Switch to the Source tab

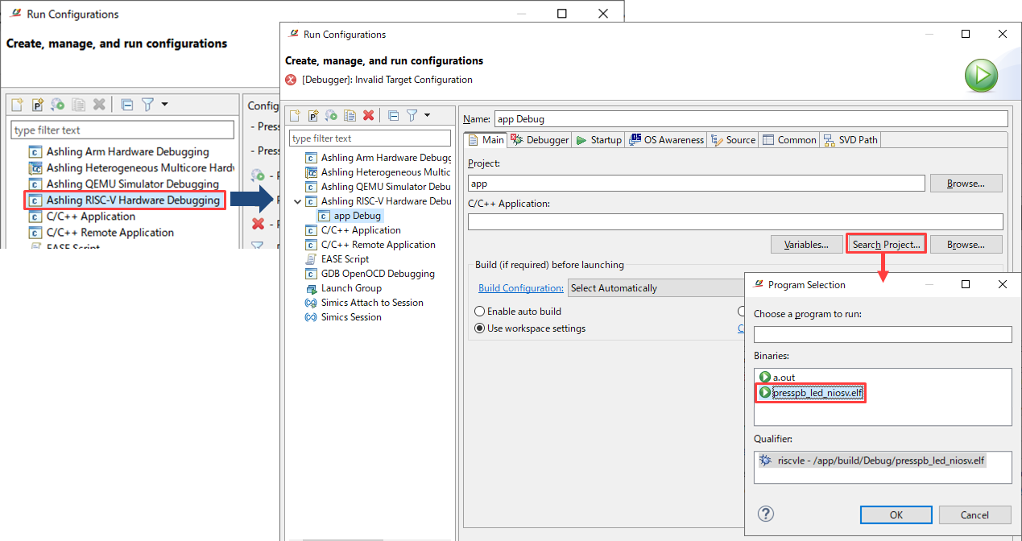tap(733, 140)
